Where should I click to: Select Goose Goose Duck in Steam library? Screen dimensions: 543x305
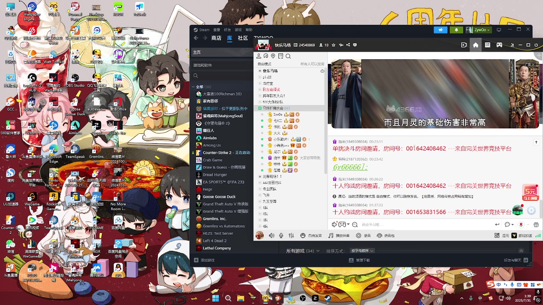pyautogui.click(x=219, y=197)
